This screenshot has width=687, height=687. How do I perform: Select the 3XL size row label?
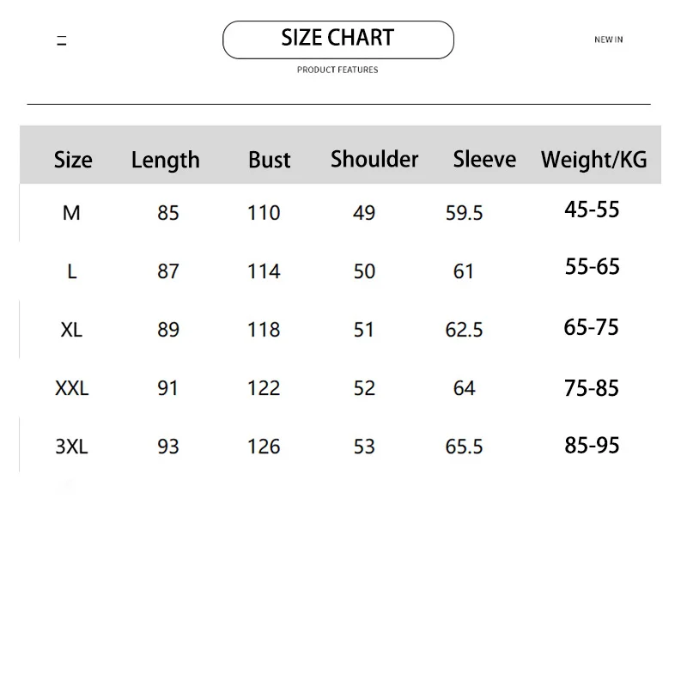point(72,447)
